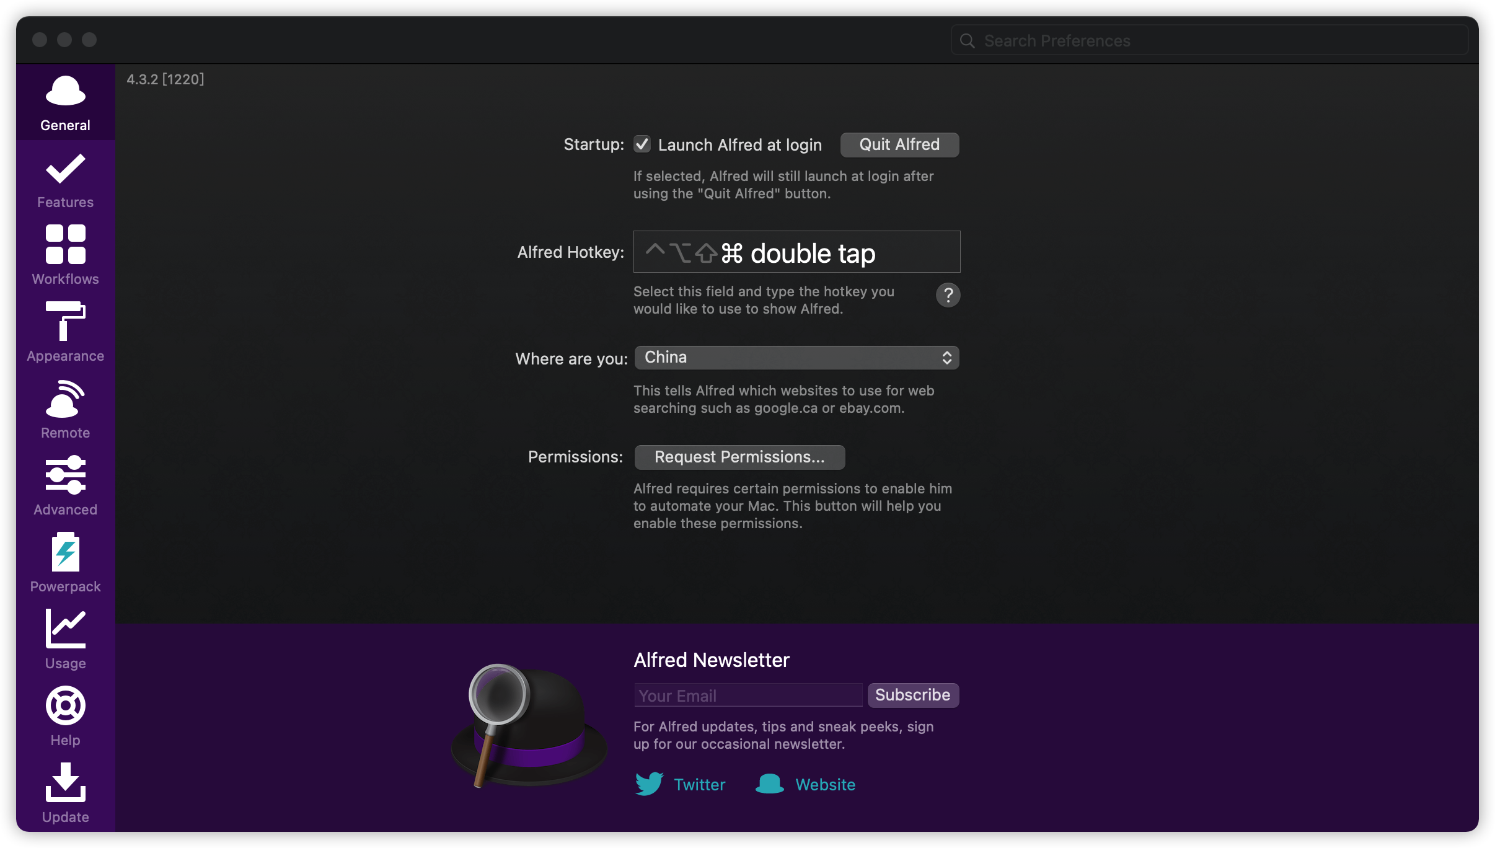
Task: Open the Powerpack section
Action: [x=65, y=563]
